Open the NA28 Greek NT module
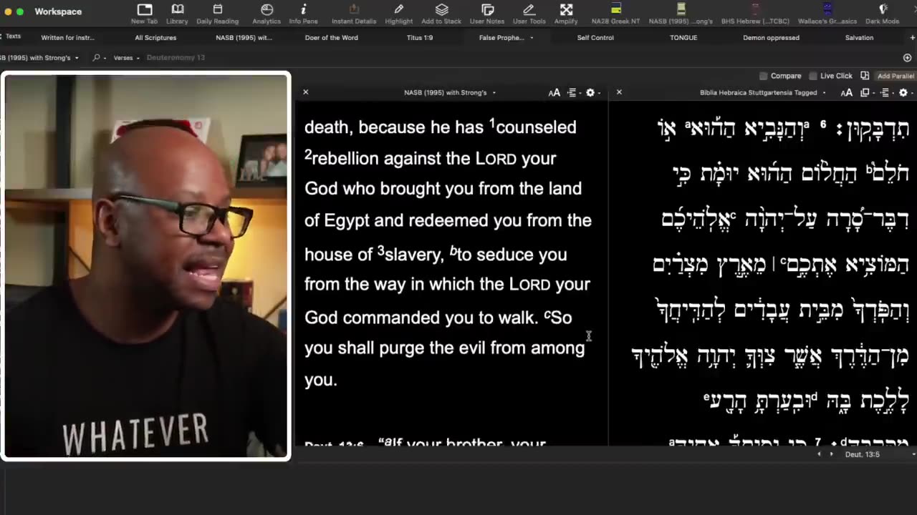Image resolution: width=917 pixels, height=515 pixels. coord(615,13)
